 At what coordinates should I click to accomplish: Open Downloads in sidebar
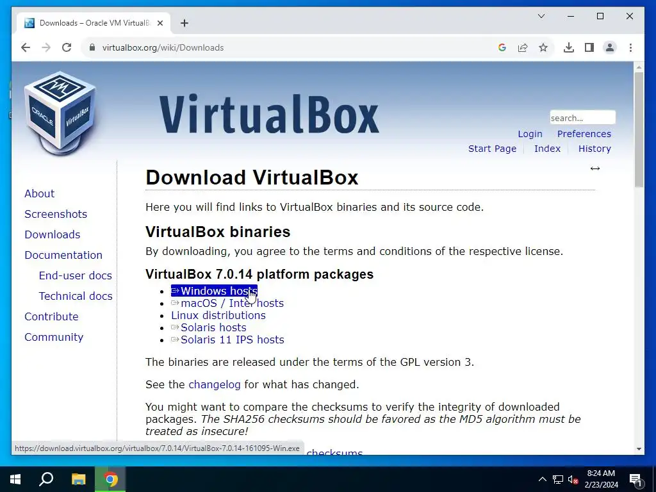tap(53, 234)
